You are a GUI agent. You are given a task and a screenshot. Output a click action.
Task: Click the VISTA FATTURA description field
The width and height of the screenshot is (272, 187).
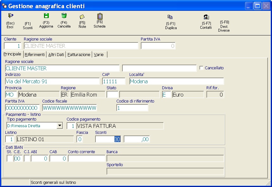(120, 126)
